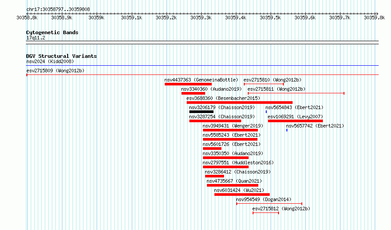Select the black bar for nsv3206179
Image resolution: width=391 pixels, height=230 pixels.
(x=202, y=112)
